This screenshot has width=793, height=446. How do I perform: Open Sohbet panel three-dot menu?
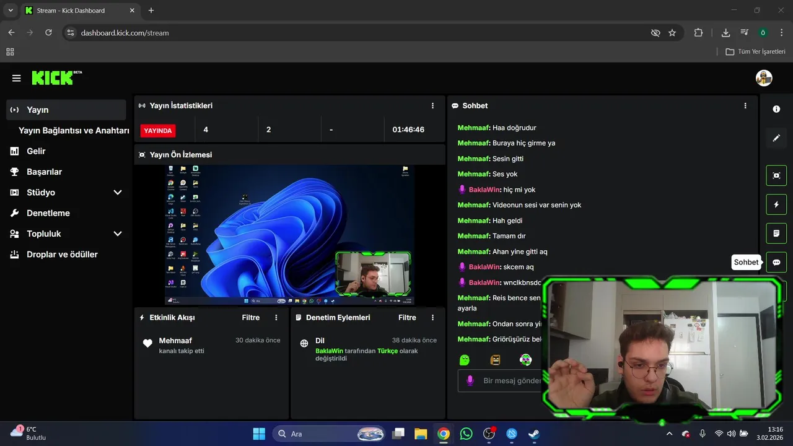(745, 106)
